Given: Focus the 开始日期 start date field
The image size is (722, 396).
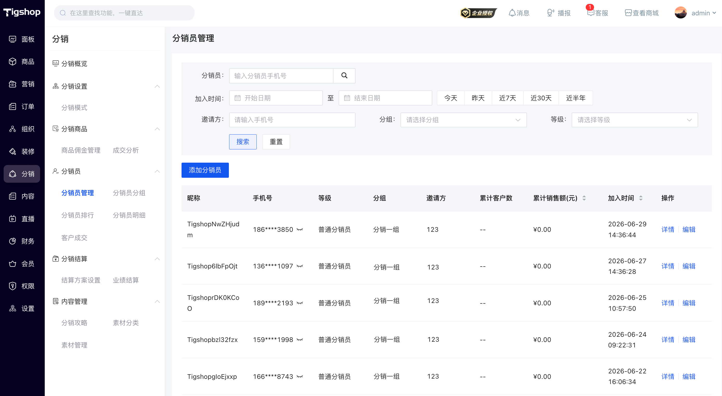Looking at the screenshot, I should [276, 98].
